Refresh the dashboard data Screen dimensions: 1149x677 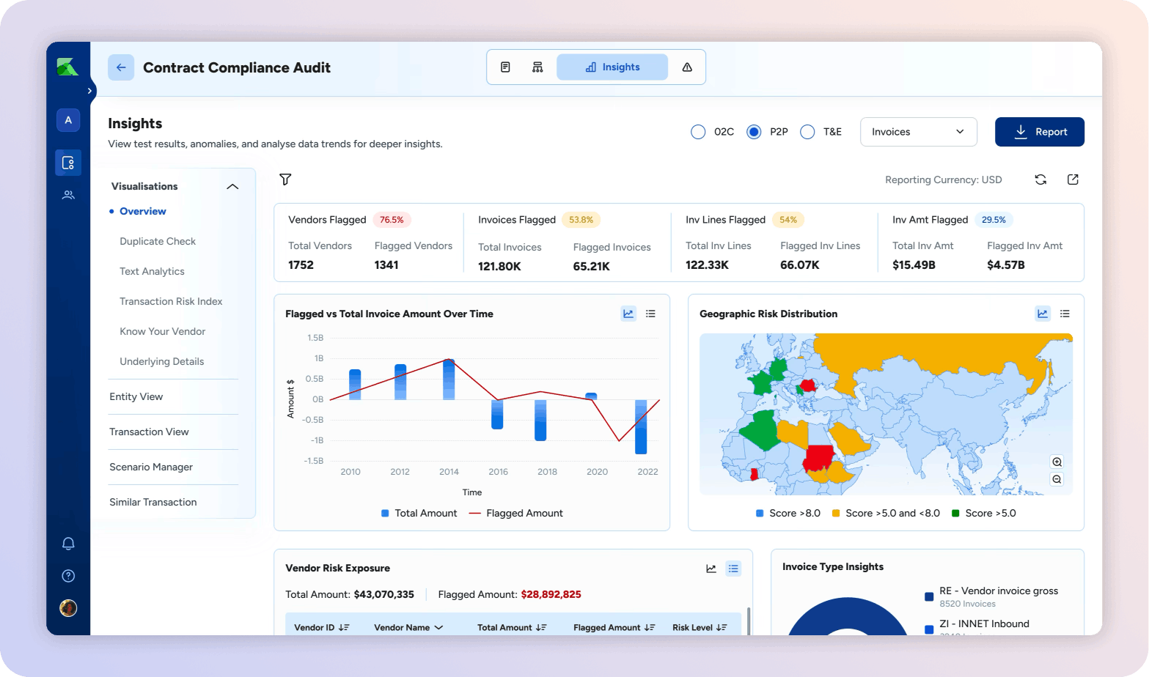point(1040,180)
